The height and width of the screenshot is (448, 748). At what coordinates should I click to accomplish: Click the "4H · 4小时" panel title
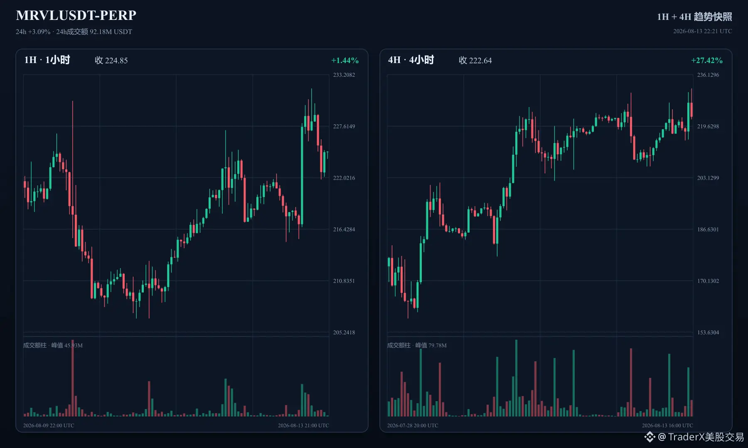coord(411,60)
